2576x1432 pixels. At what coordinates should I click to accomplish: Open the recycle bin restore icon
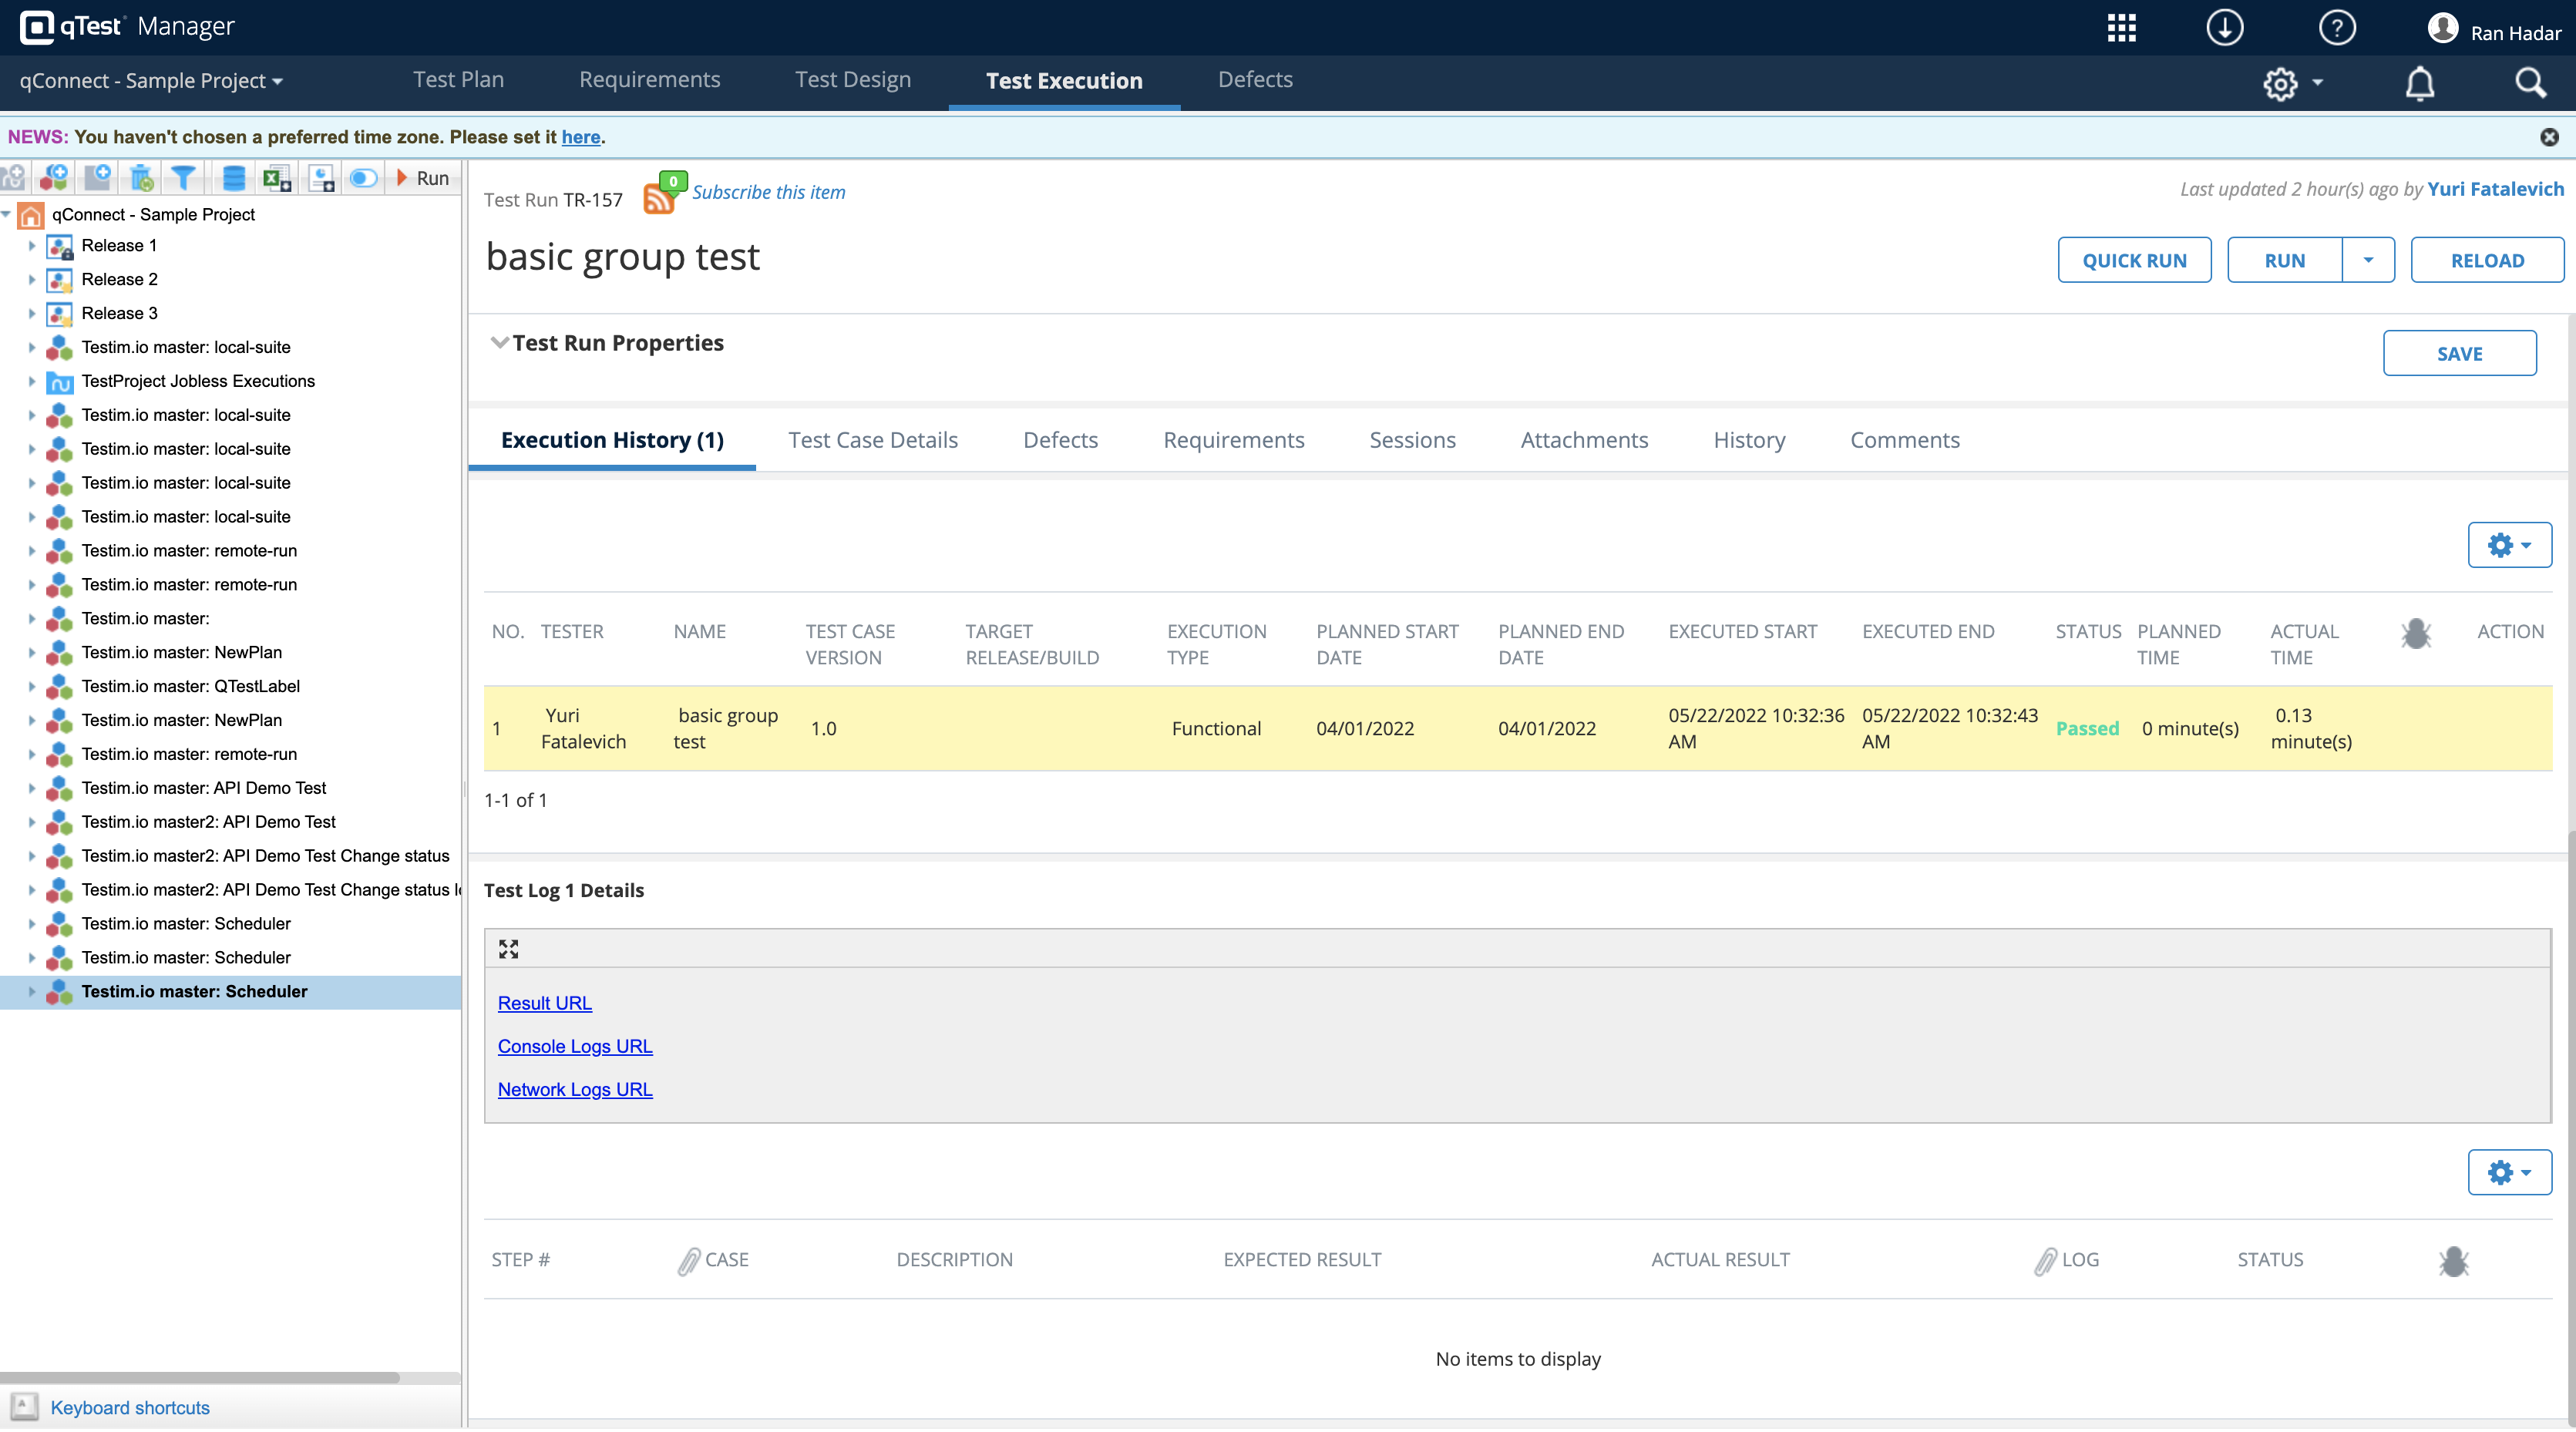(x=142, y=178)
